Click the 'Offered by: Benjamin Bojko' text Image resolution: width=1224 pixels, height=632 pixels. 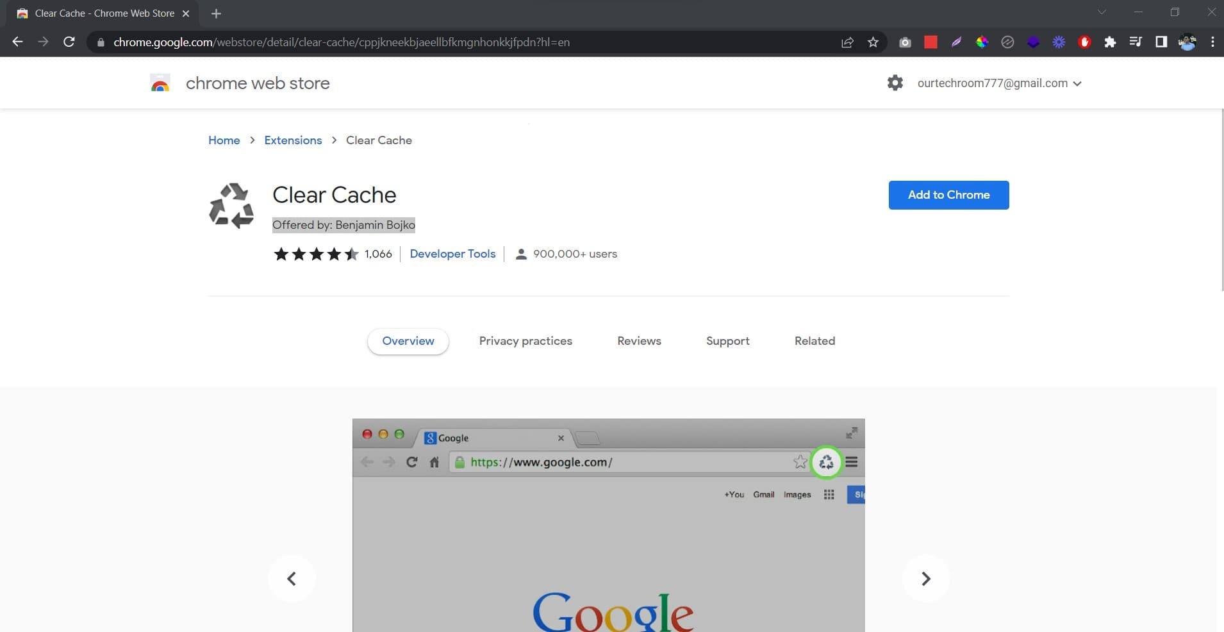tap(343, 225)
